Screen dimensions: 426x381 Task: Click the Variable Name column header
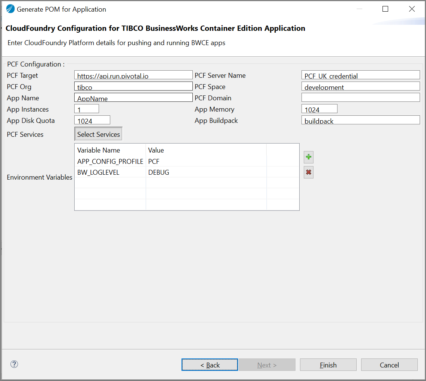[x=99, y=150]
